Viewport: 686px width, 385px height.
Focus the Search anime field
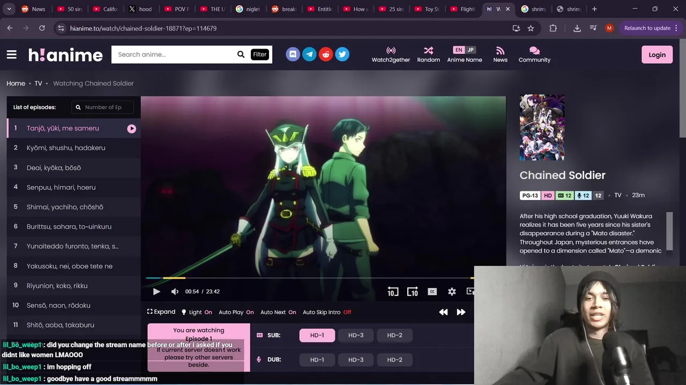click(x=174, y=55)
